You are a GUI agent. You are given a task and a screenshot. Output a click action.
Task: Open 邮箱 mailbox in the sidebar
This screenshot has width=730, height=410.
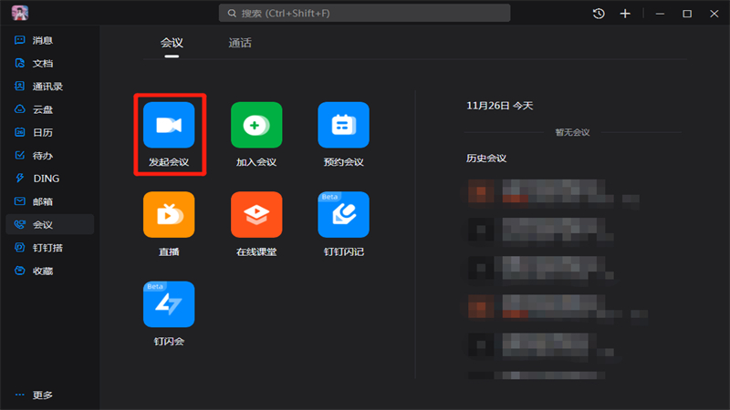click(x=50, y=201)
